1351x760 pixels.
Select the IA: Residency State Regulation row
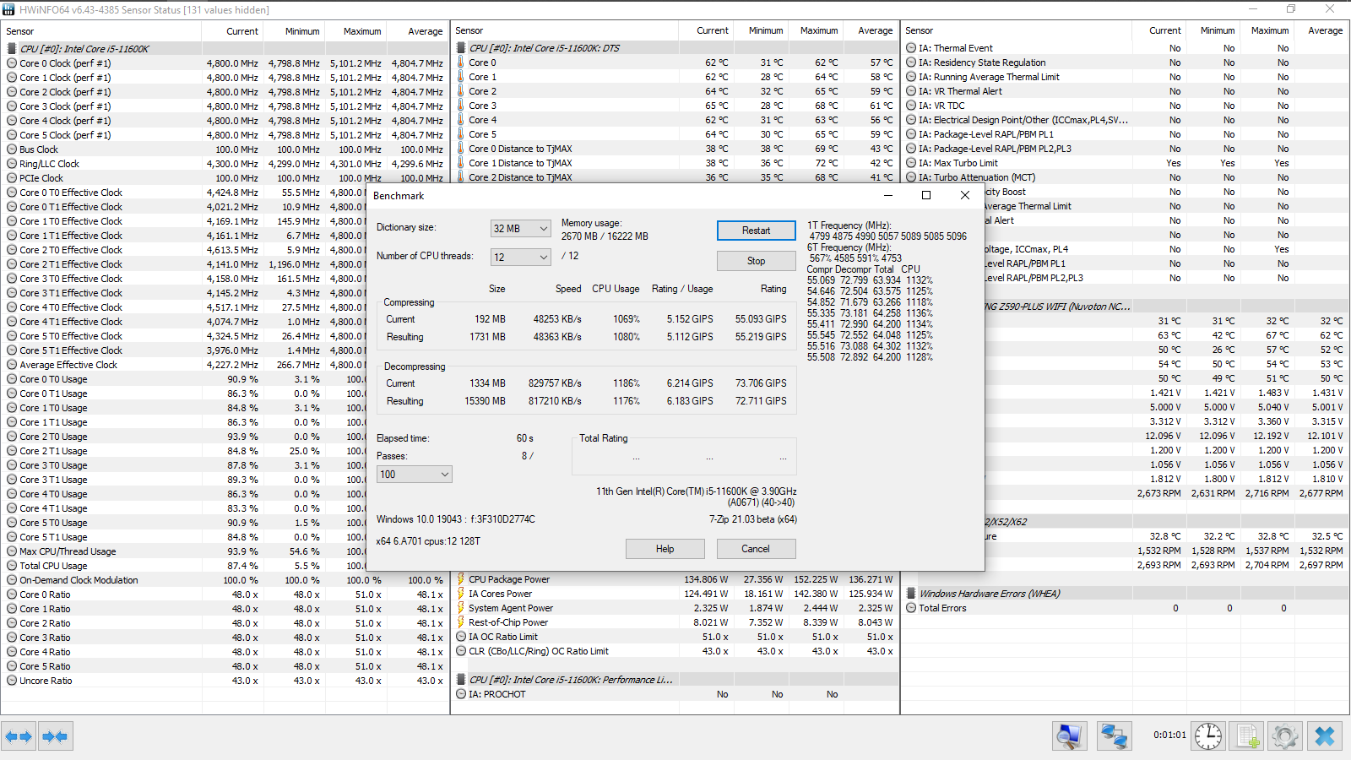point(1126,62)
